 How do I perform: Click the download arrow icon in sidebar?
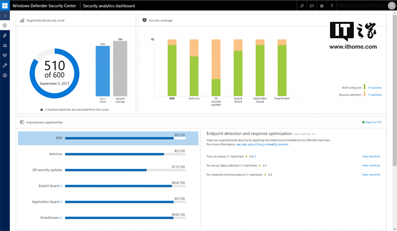(4, 76)
